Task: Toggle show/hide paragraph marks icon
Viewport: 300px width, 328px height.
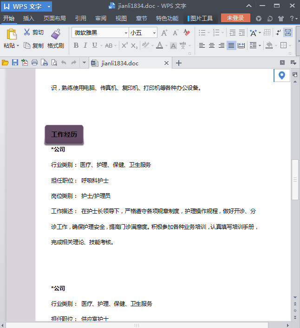Action: 278,32
